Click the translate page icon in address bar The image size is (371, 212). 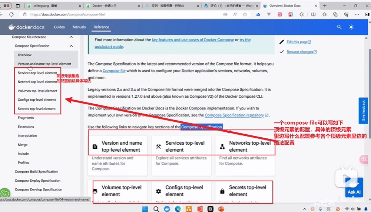tap(225, 14)
